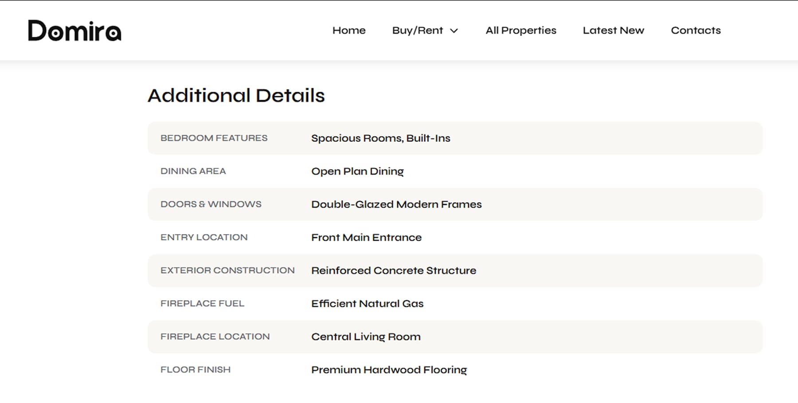
Task: Click the Additional Details heading
Action: tap(236, 95)
